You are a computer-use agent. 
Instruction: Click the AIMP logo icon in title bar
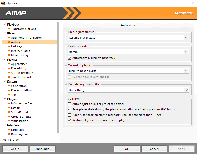click(3, 3)
